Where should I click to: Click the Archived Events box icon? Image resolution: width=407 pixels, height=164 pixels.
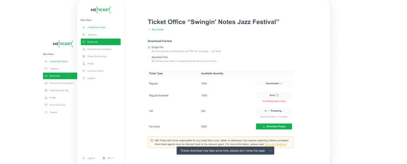84,71
